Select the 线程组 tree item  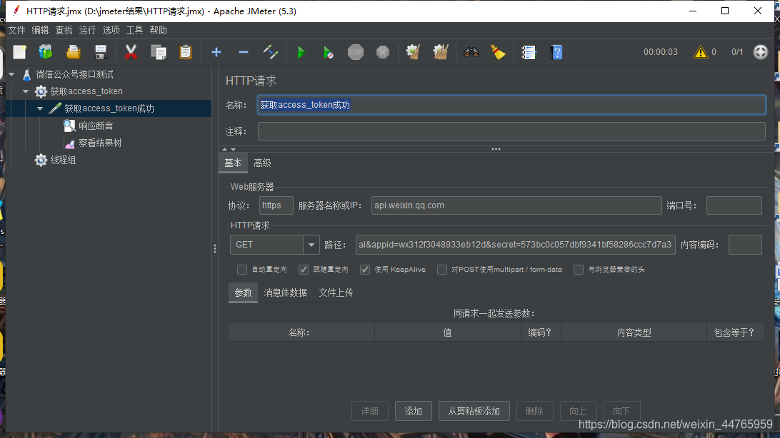[63, 160]
